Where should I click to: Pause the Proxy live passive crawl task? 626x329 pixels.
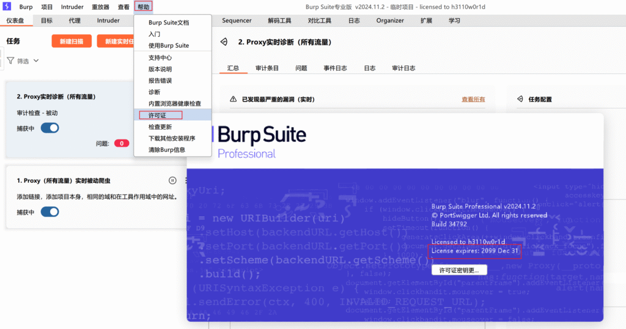pos(172,180)
